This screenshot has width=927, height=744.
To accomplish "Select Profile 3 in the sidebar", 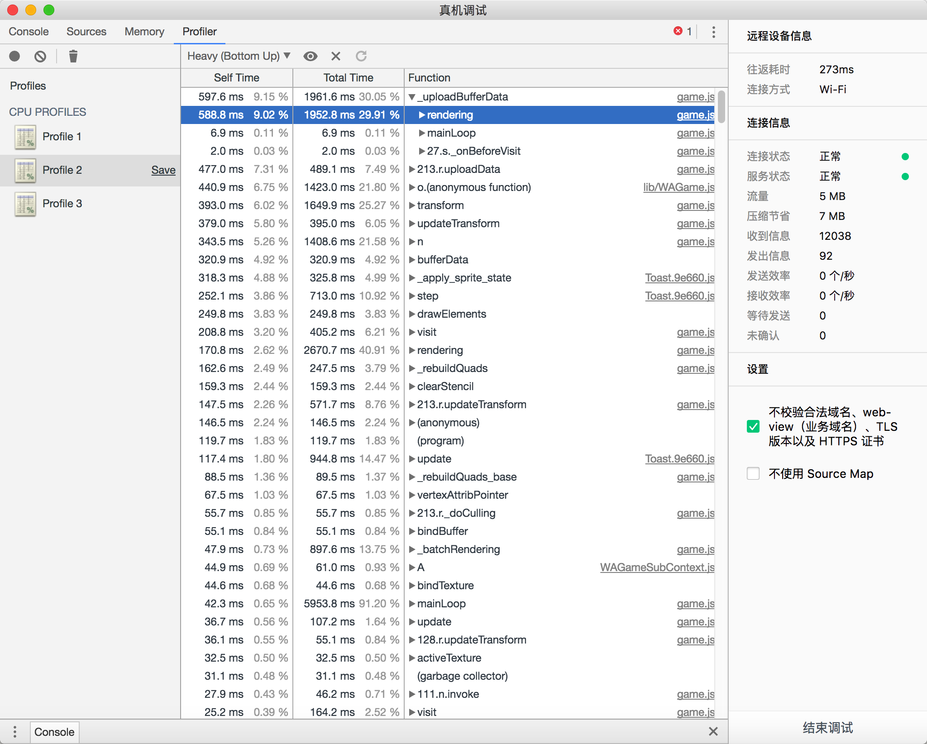I will pyautogui.click(x=62, y=204).
